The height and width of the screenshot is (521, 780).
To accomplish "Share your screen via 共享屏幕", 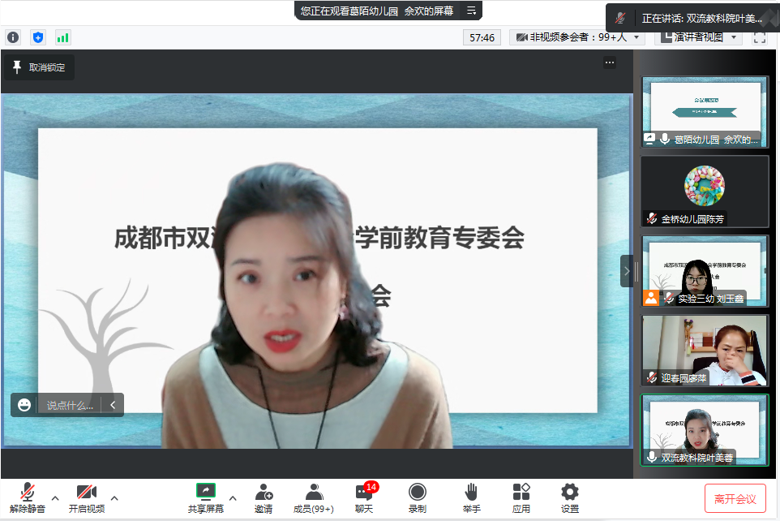I will [x=205, y=498].
